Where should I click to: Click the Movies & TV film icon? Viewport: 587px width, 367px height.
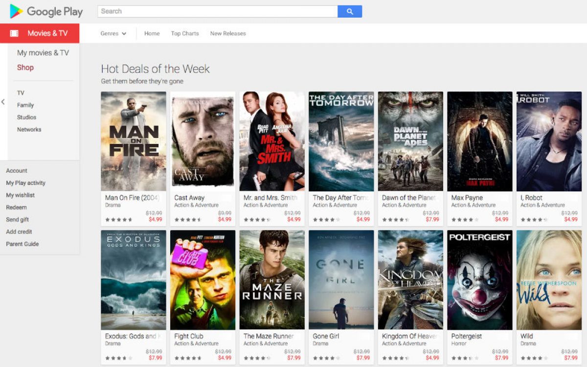(14, 33)
